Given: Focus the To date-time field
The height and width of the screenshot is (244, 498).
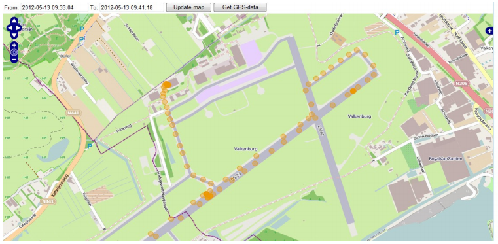Looking at the screenshot, I should point(132,7).
